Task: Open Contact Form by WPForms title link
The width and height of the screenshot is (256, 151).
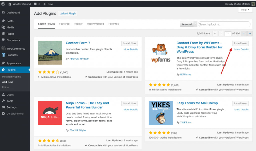Action: coord(199,47)
